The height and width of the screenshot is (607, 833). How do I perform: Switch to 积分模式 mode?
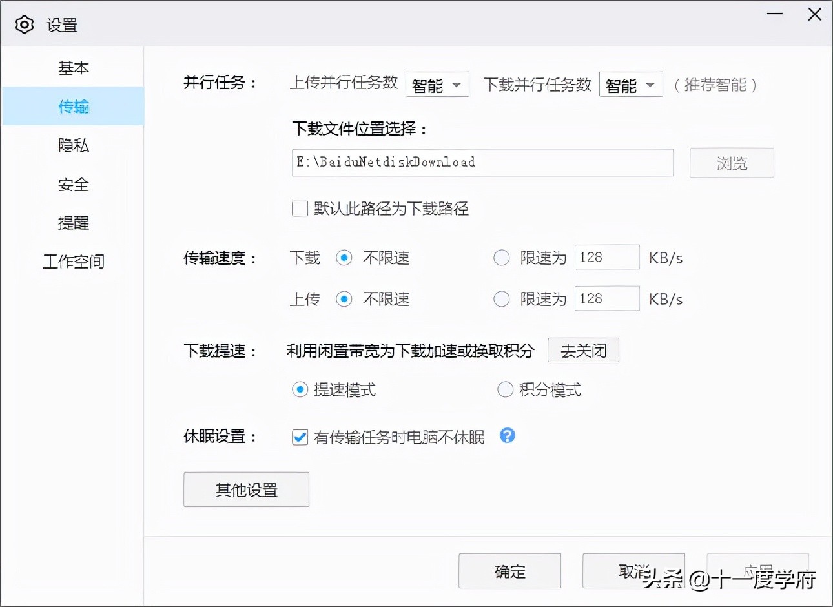[505, 389]
